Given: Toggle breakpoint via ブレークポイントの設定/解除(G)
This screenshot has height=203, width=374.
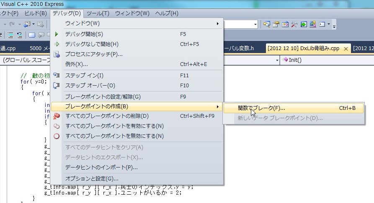Looking at the screenshot, I should click(x=103, y=96).
